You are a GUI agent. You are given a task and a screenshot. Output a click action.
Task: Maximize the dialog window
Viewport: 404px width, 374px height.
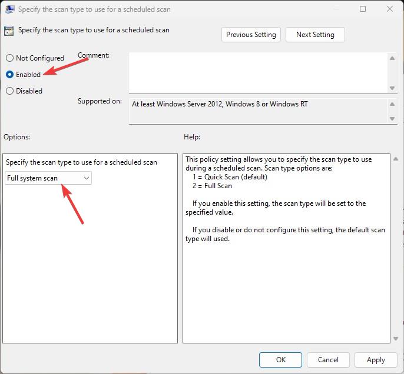point(363,9)
